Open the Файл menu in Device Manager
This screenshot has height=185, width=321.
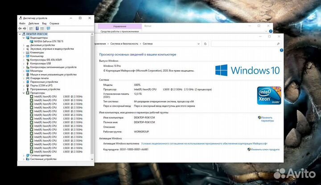click(22, 24)
